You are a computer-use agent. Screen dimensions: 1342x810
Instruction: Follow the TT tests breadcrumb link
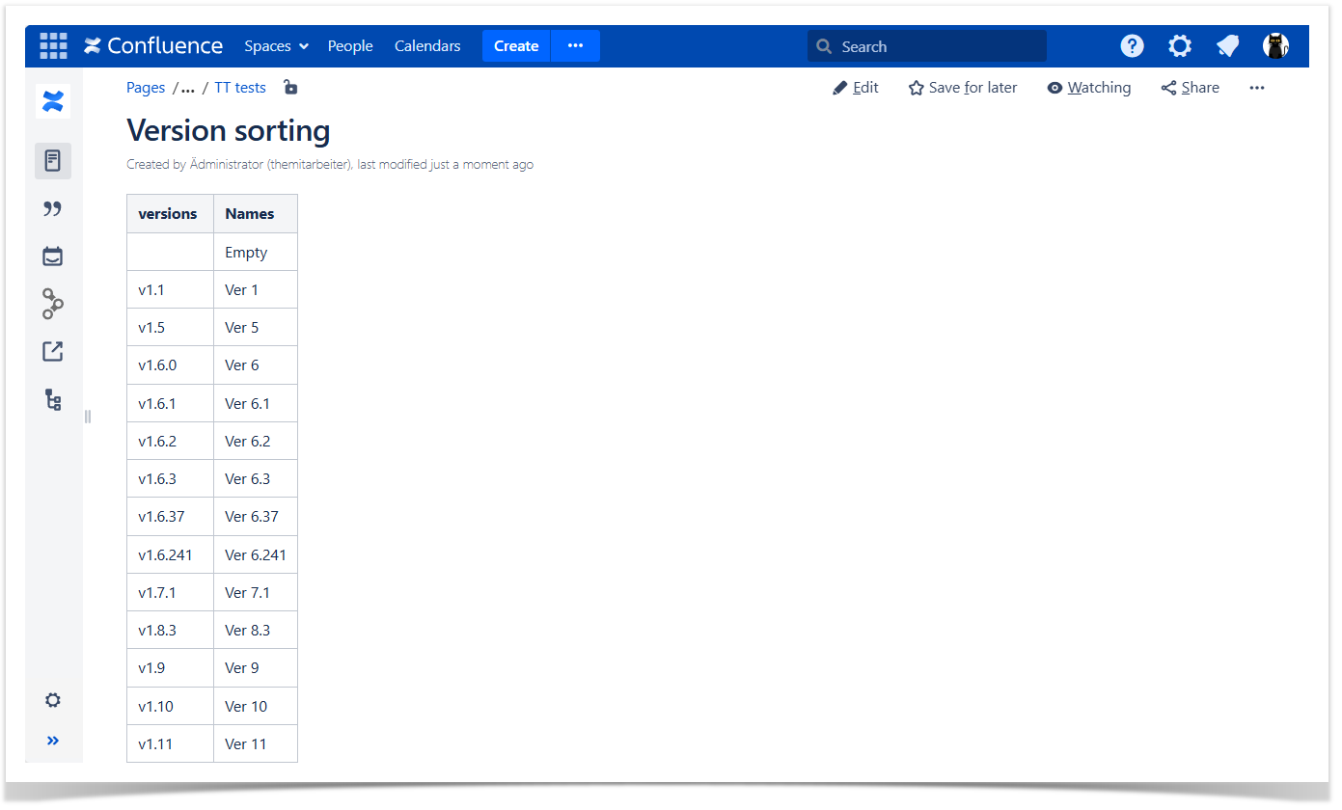click(x=240, y=88)
